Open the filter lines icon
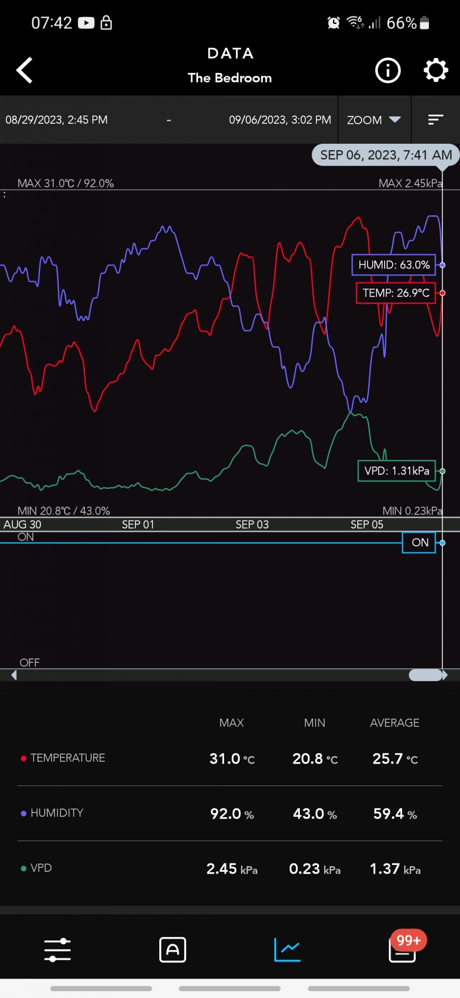This screenshot has width=460, height=998. tap(435, 120)
